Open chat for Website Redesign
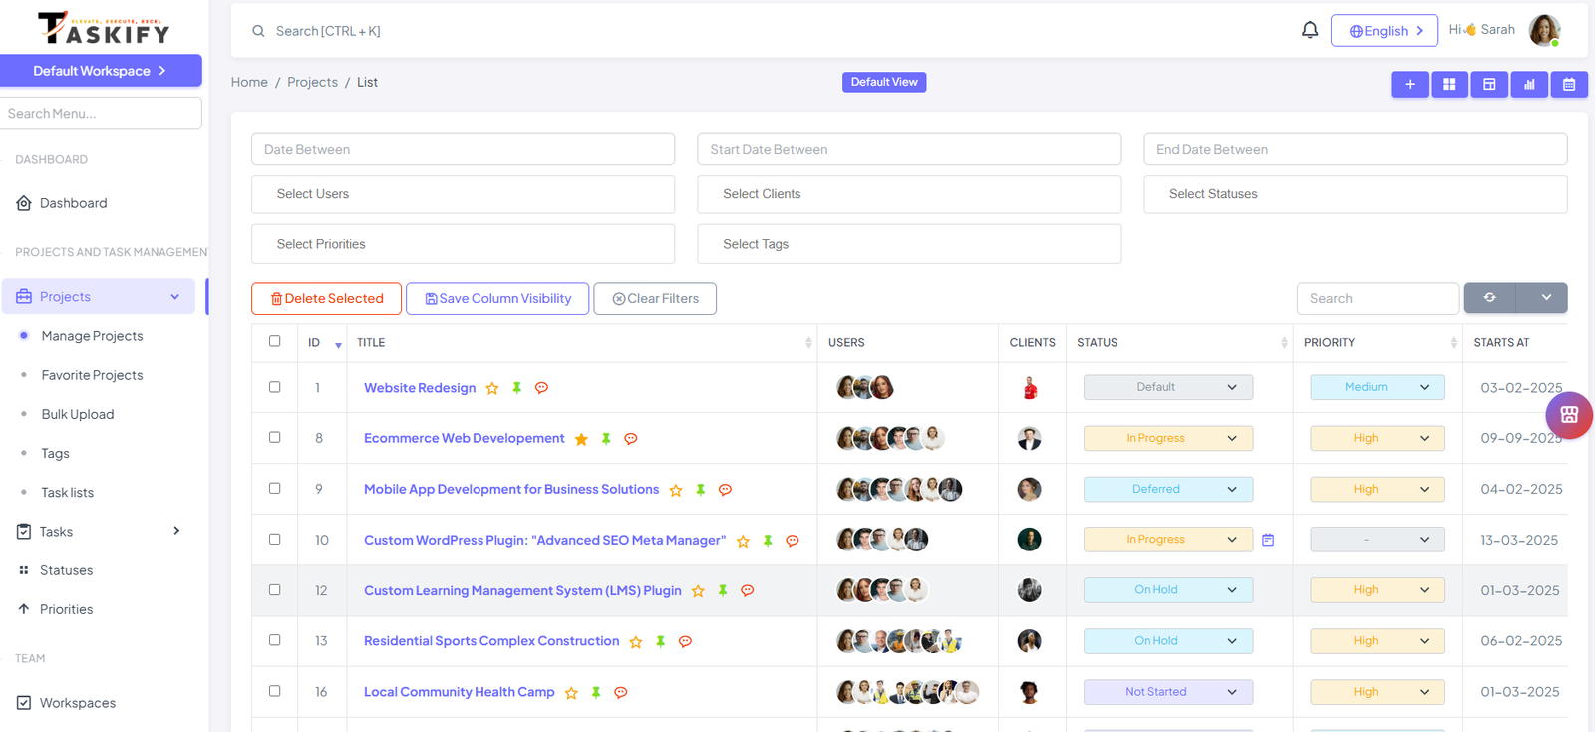The width and height of the screenshot is (1595, 732). click(541, 388)
